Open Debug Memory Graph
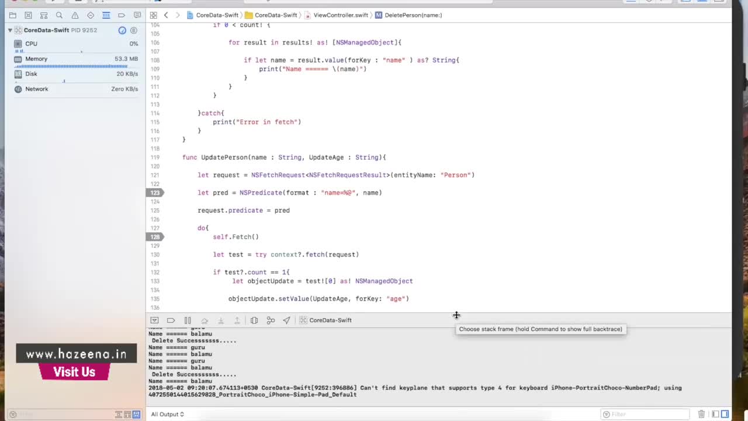This screenshot has width=748, height=421. coord(271,320)
